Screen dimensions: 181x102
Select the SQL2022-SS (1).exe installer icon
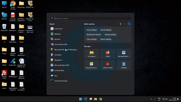coord(30,17)
